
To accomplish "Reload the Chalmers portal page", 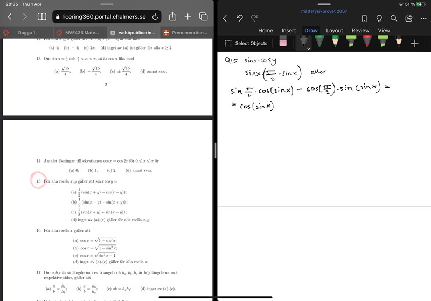I will point(155,17).
